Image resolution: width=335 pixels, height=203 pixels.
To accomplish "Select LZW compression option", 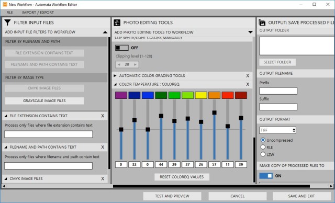I will 263,154.
